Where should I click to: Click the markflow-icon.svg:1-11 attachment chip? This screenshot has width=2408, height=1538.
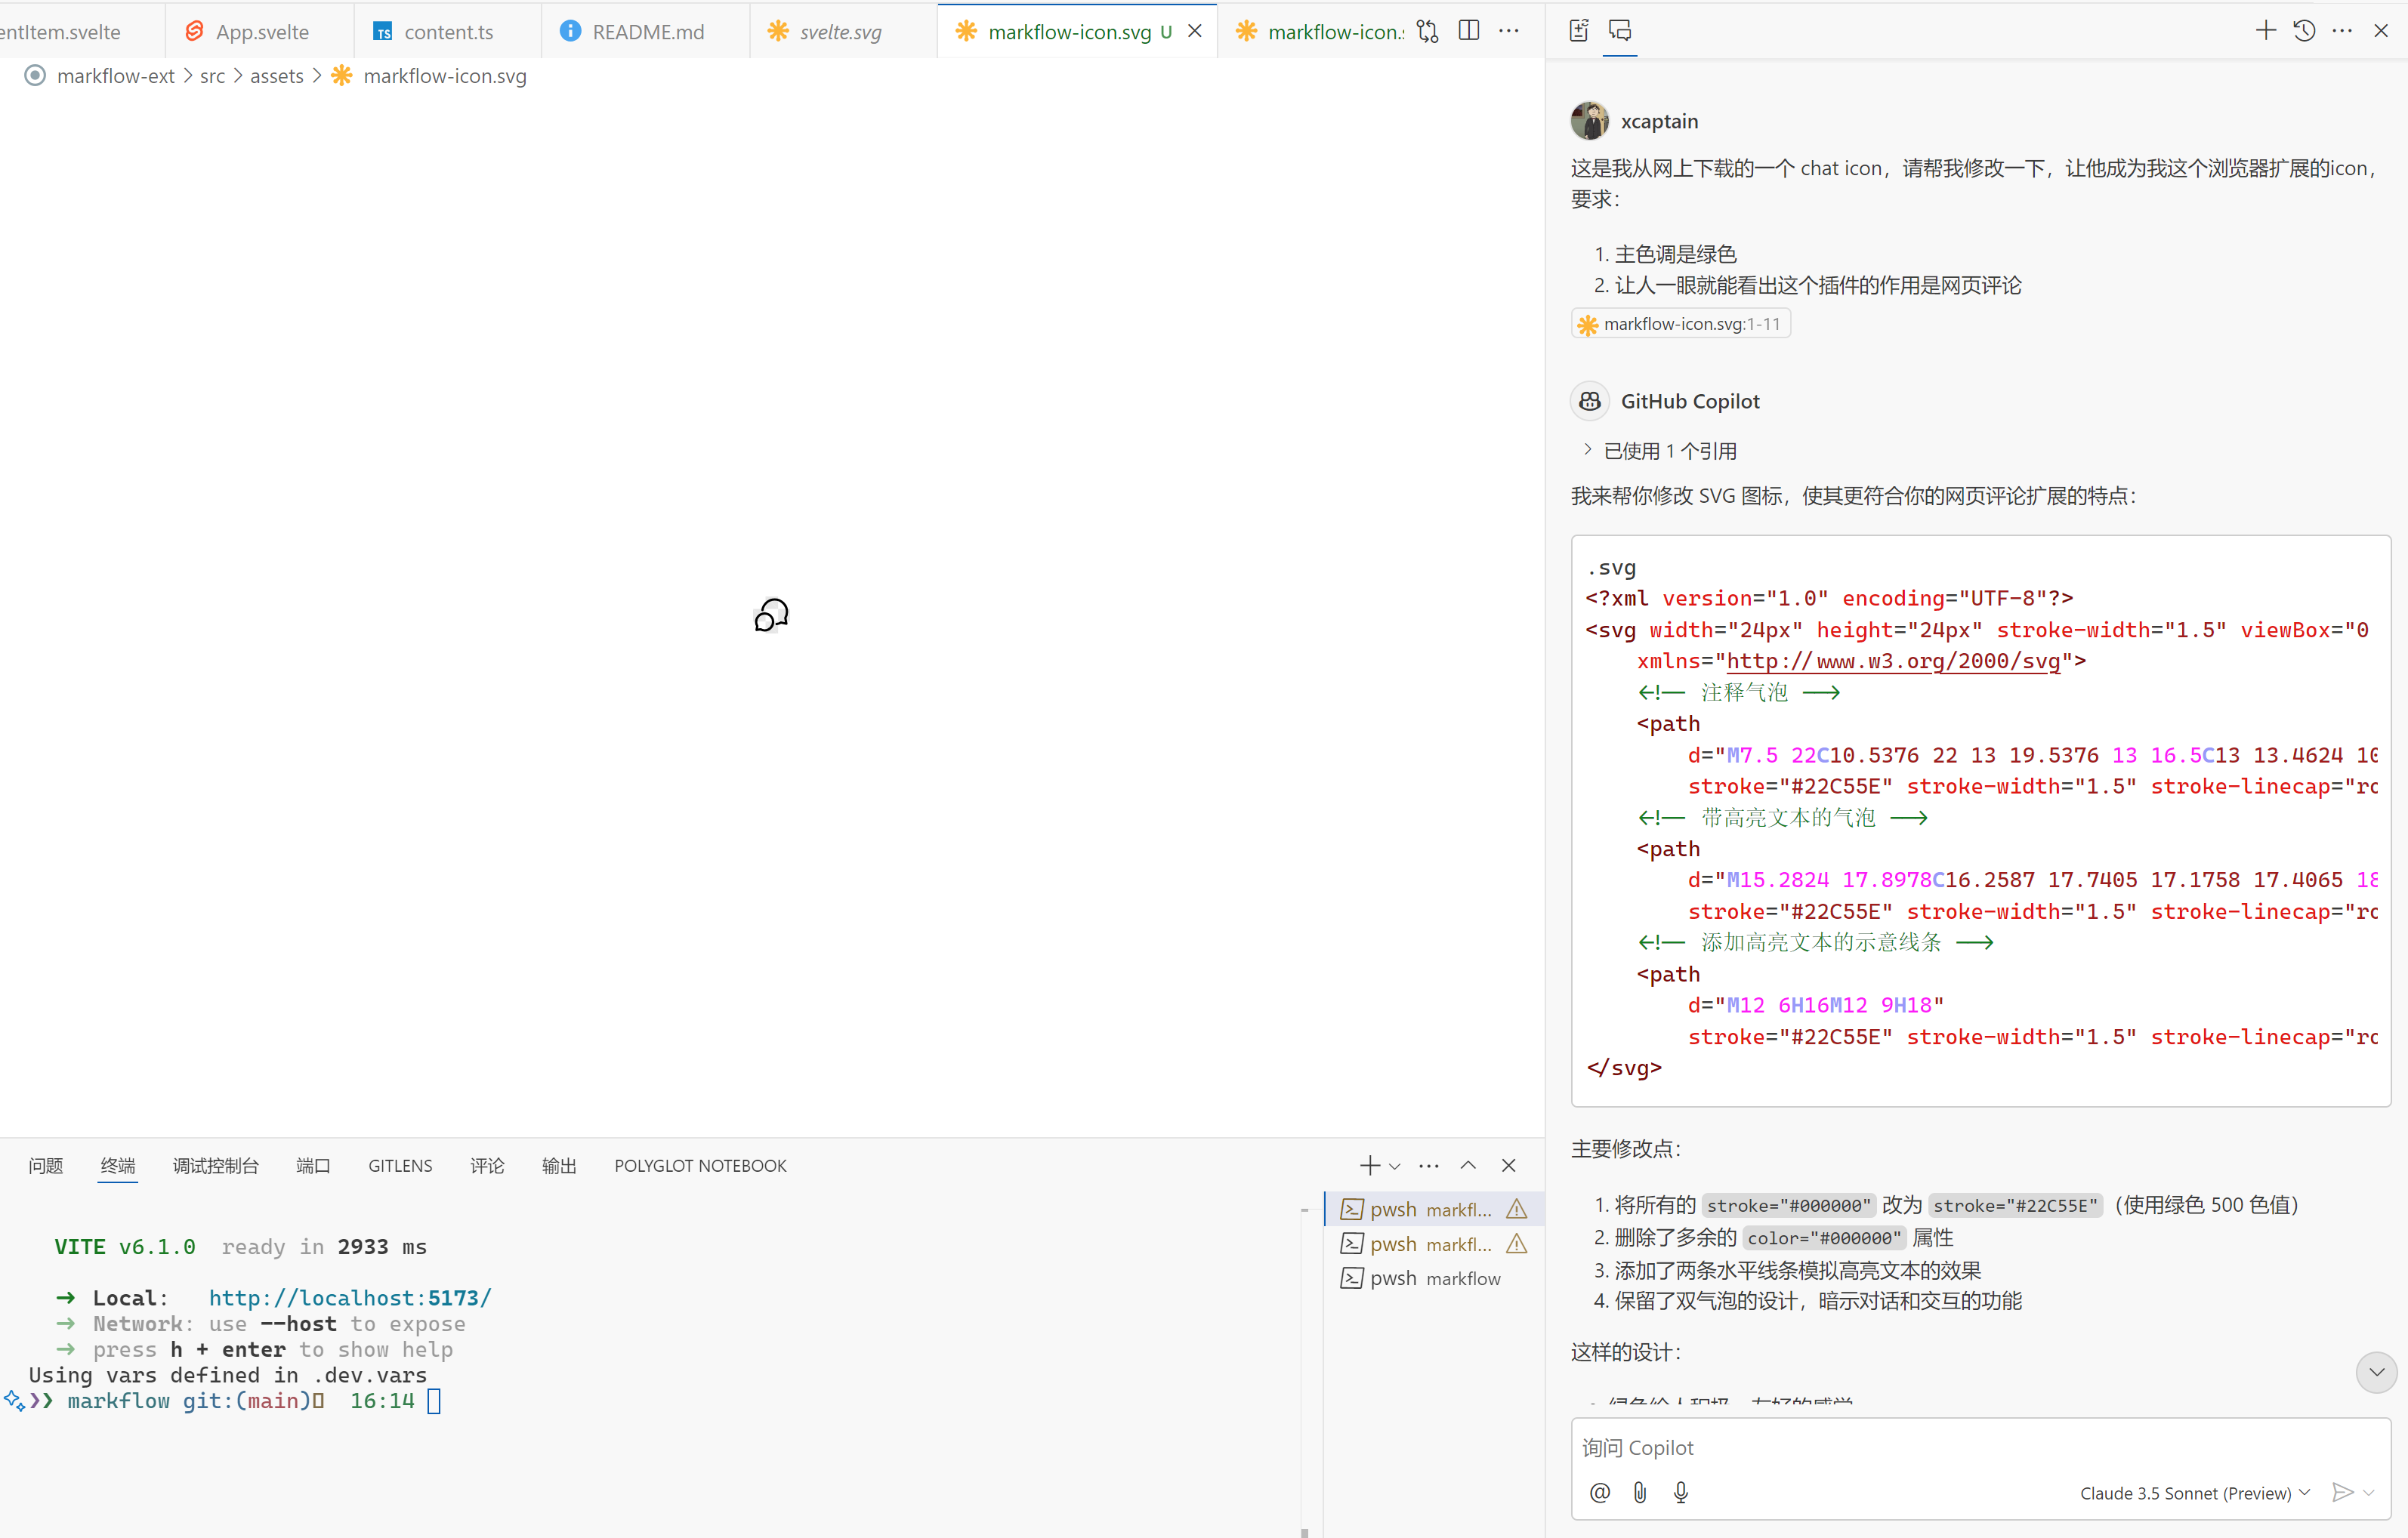[x=1679, y=323]
